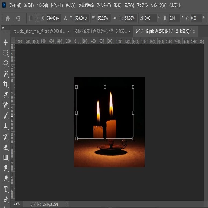Select the Lasso tool
This screenshot has width=208, height=208.
pyautogui.click(x=5, y=63)
